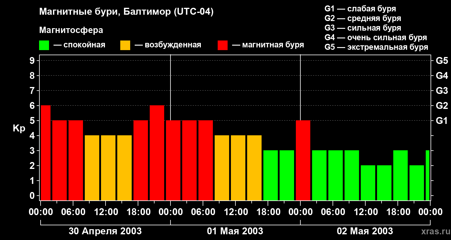Viewport: 451px width, 240px height.
Task: Click the green 'спокойная' legend swatch
Action: click(x=44, y=45)
